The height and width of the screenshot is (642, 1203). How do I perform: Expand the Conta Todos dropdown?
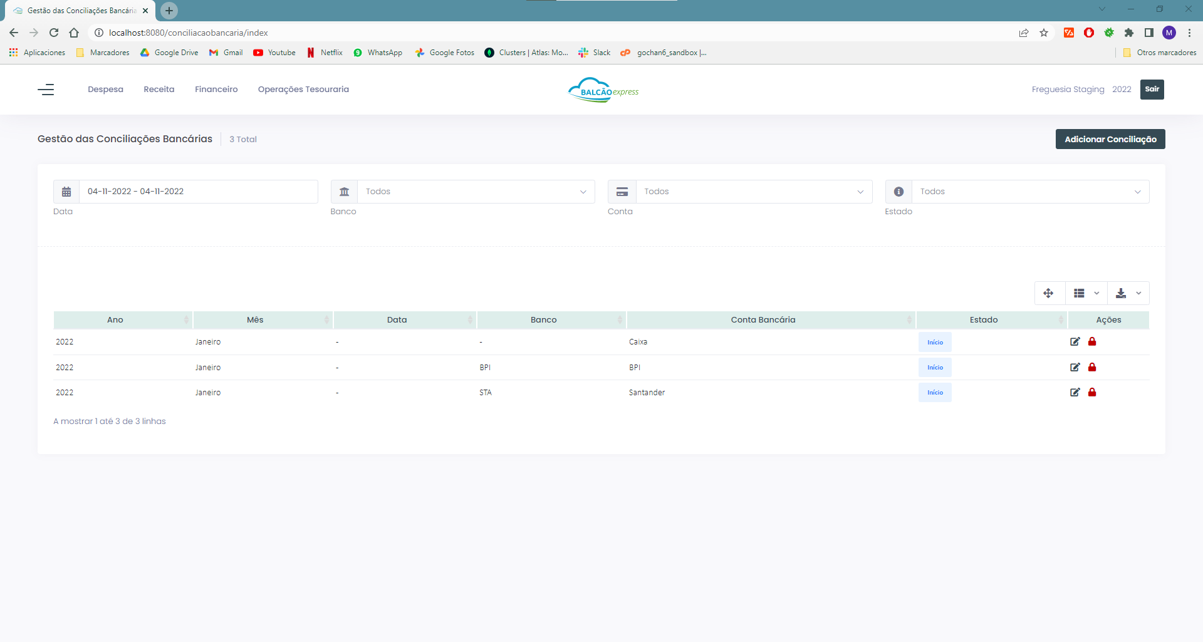point(754,192)
